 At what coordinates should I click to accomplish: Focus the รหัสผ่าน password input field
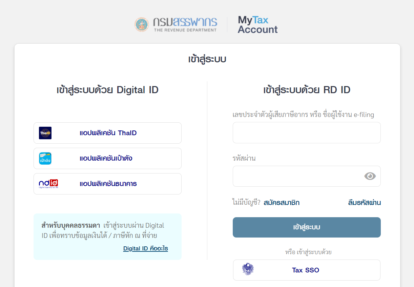[x=296, y=176]
